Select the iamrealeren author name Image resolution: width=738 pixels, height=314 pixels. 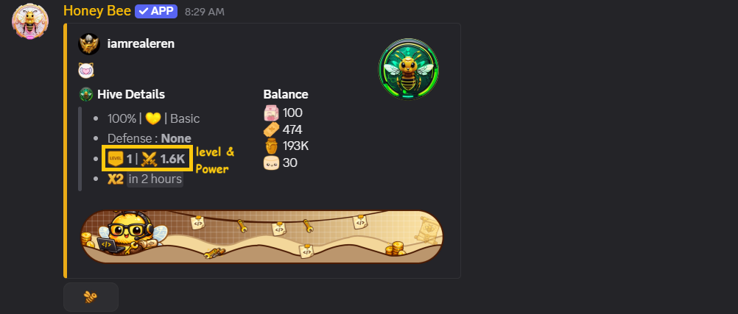(141, 43)
